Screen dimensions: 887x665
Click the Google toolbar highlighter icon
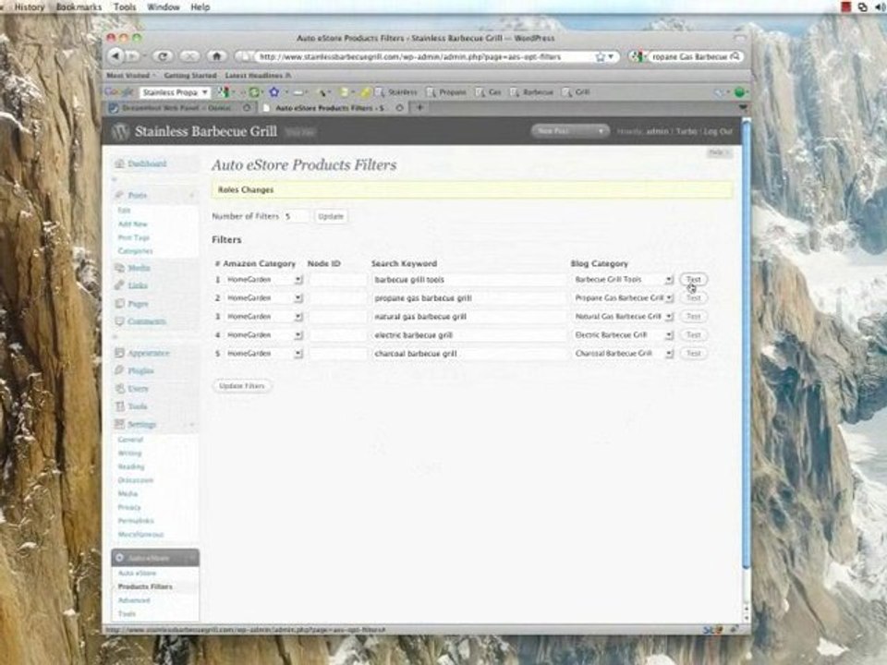(x=366, y=91)
